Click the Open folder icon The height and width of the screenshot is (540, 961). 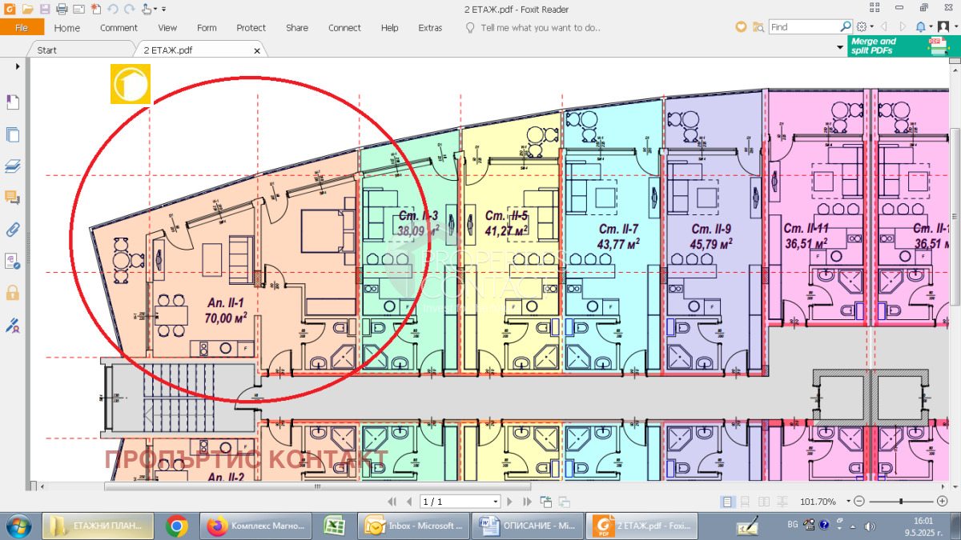pyautogui.click(x=28, y=10)
